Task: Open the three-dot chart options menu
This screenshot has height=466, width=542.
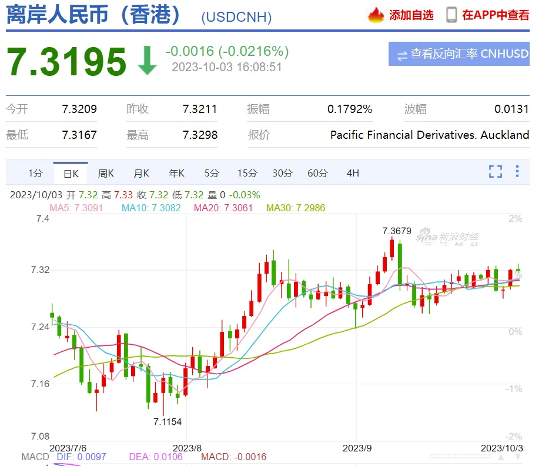Action: point(517,172)
